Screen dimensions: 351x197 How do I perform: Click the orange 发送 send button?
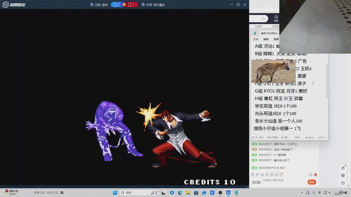click(312, 182)
